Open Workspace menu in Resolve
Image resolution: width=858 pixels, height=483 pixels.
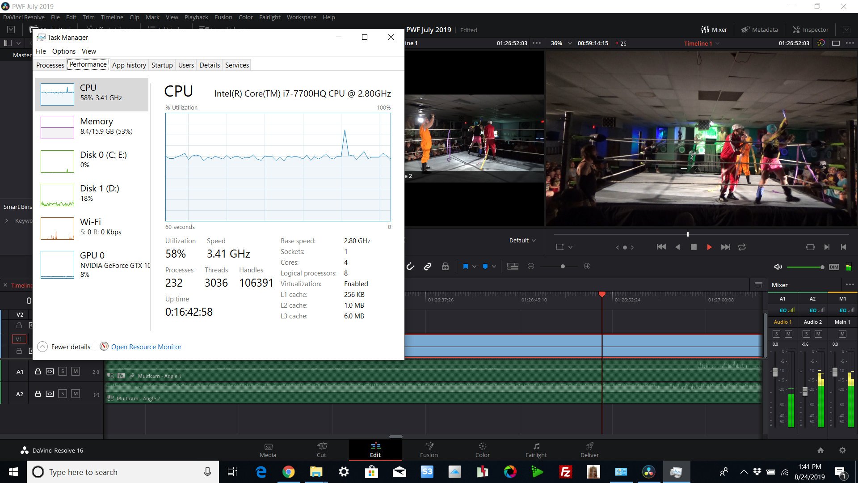pyautogui.click(x=301, y=17)
